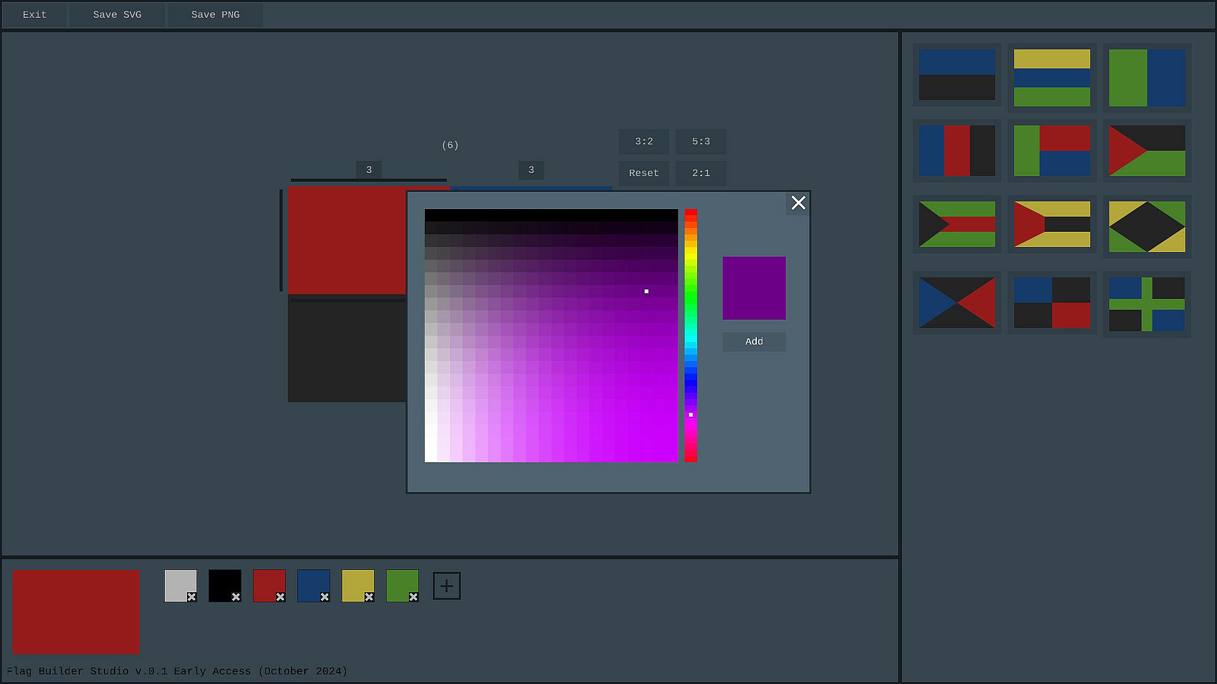Click the Exit menu item
Image resolution: width=1217 pixels, height=684 pixels.
(34, 15)
